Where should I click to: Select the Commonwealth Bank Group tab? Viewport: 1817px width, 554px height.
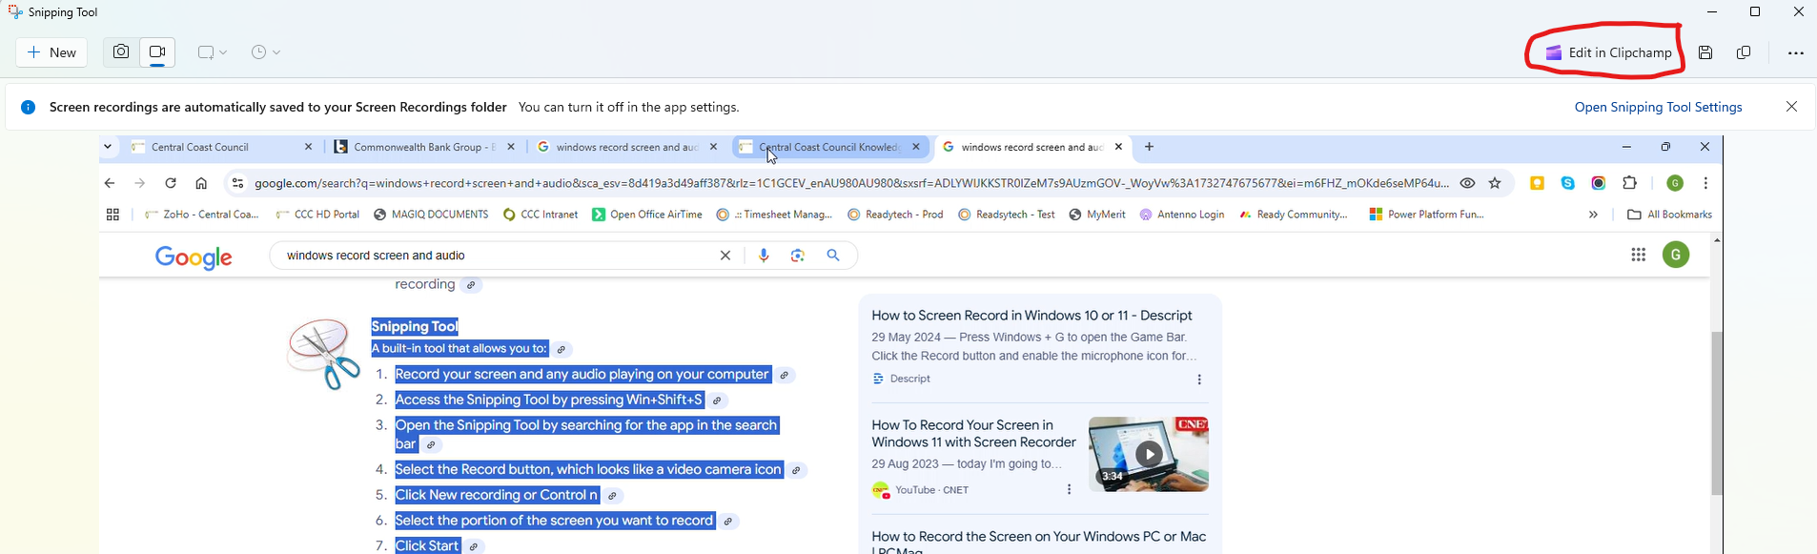[x=423, y=147]
